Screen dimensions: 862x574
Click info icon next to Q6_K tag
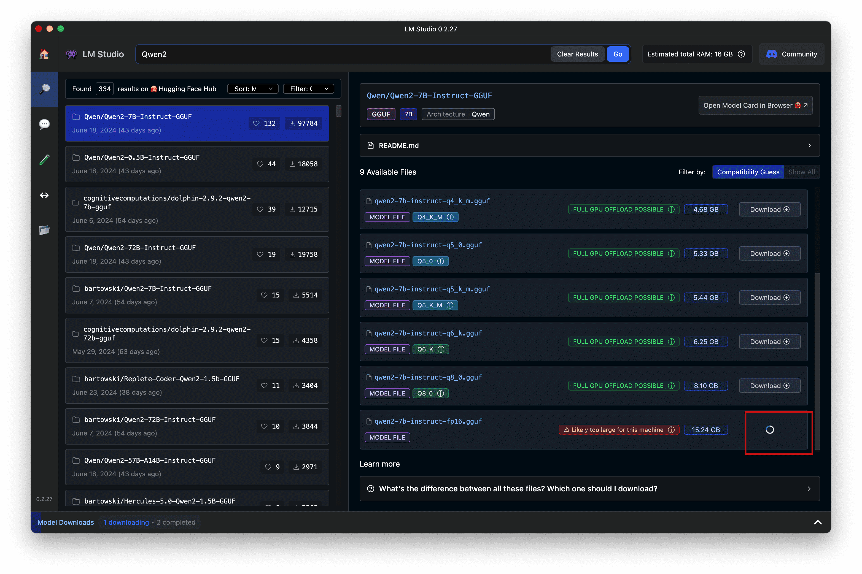pos(441,349)
